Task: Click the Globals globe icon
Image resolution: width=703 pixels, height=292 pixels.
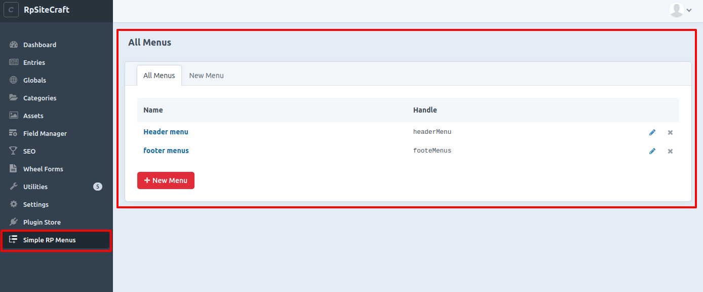Action: [14, 80]
